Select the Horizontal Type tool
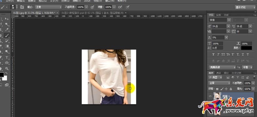The image size is (257, 117). click(7, 57)
